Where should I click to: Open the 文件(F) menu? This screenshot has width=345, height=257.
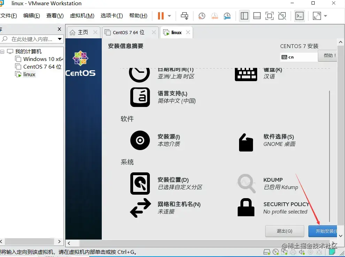tap(9, 16)
